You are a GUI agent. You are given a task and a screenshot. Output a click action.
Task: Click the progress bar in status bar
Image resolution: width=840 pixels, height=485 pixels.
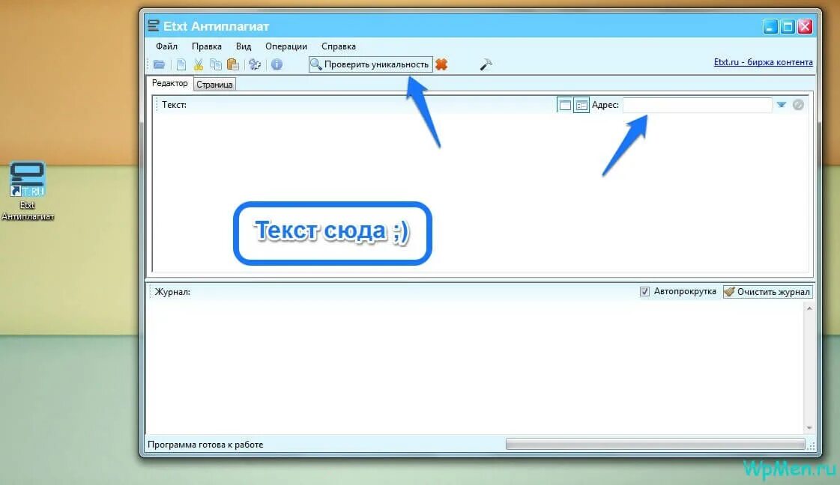(655, 445)
